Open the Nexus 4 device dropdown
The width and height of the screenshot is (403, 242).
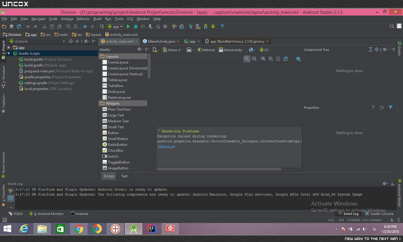(x=173, y=50)
